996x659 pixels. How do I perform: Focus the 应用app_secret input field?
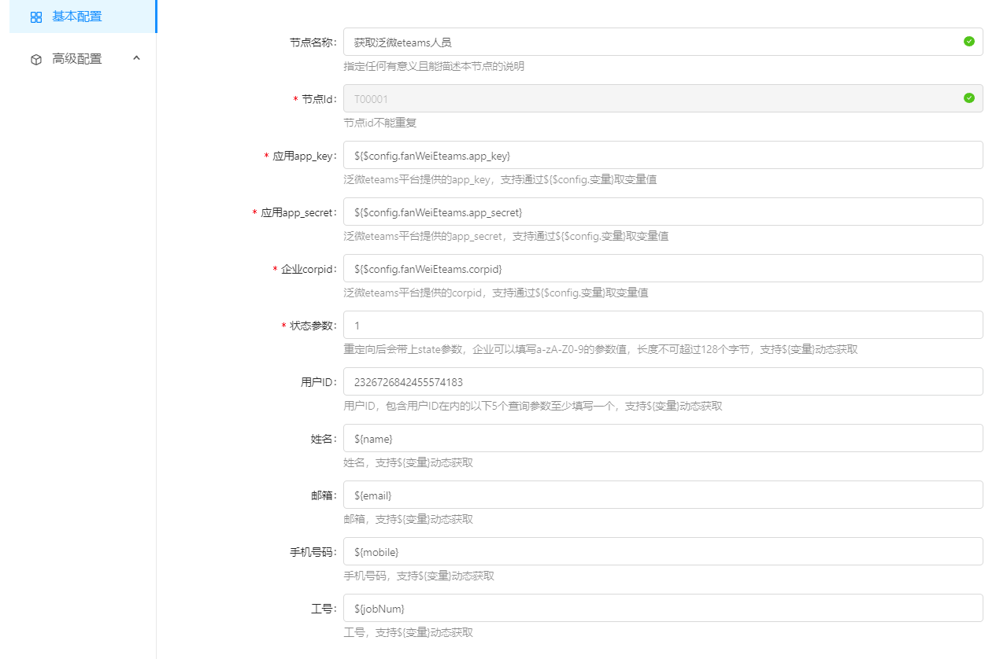click(x=662, y=212)
